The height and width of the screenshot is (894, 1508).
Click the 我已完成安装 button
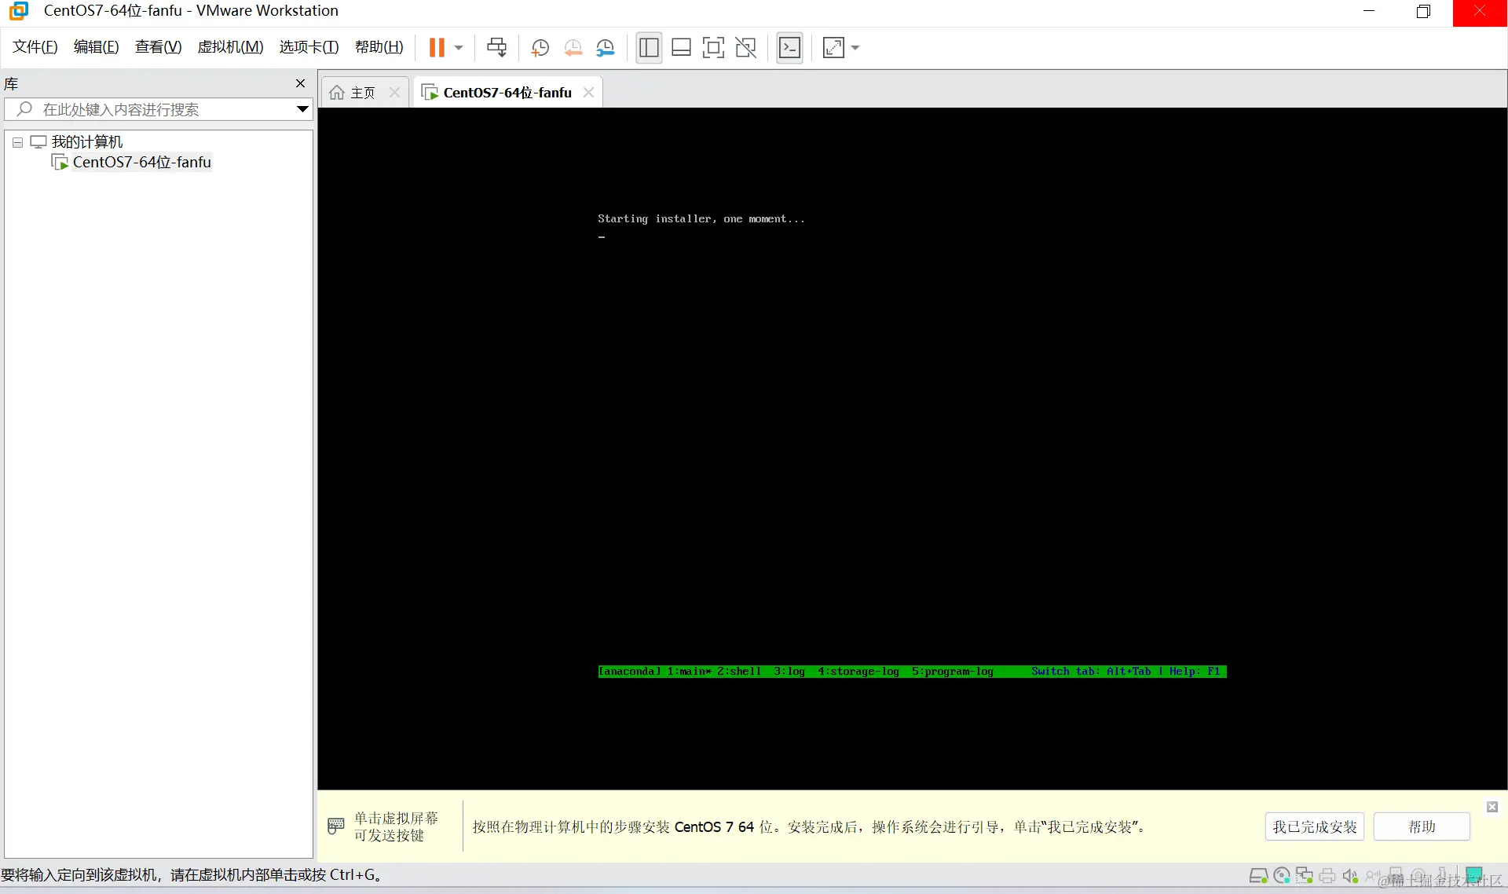tap(1314, 826)
